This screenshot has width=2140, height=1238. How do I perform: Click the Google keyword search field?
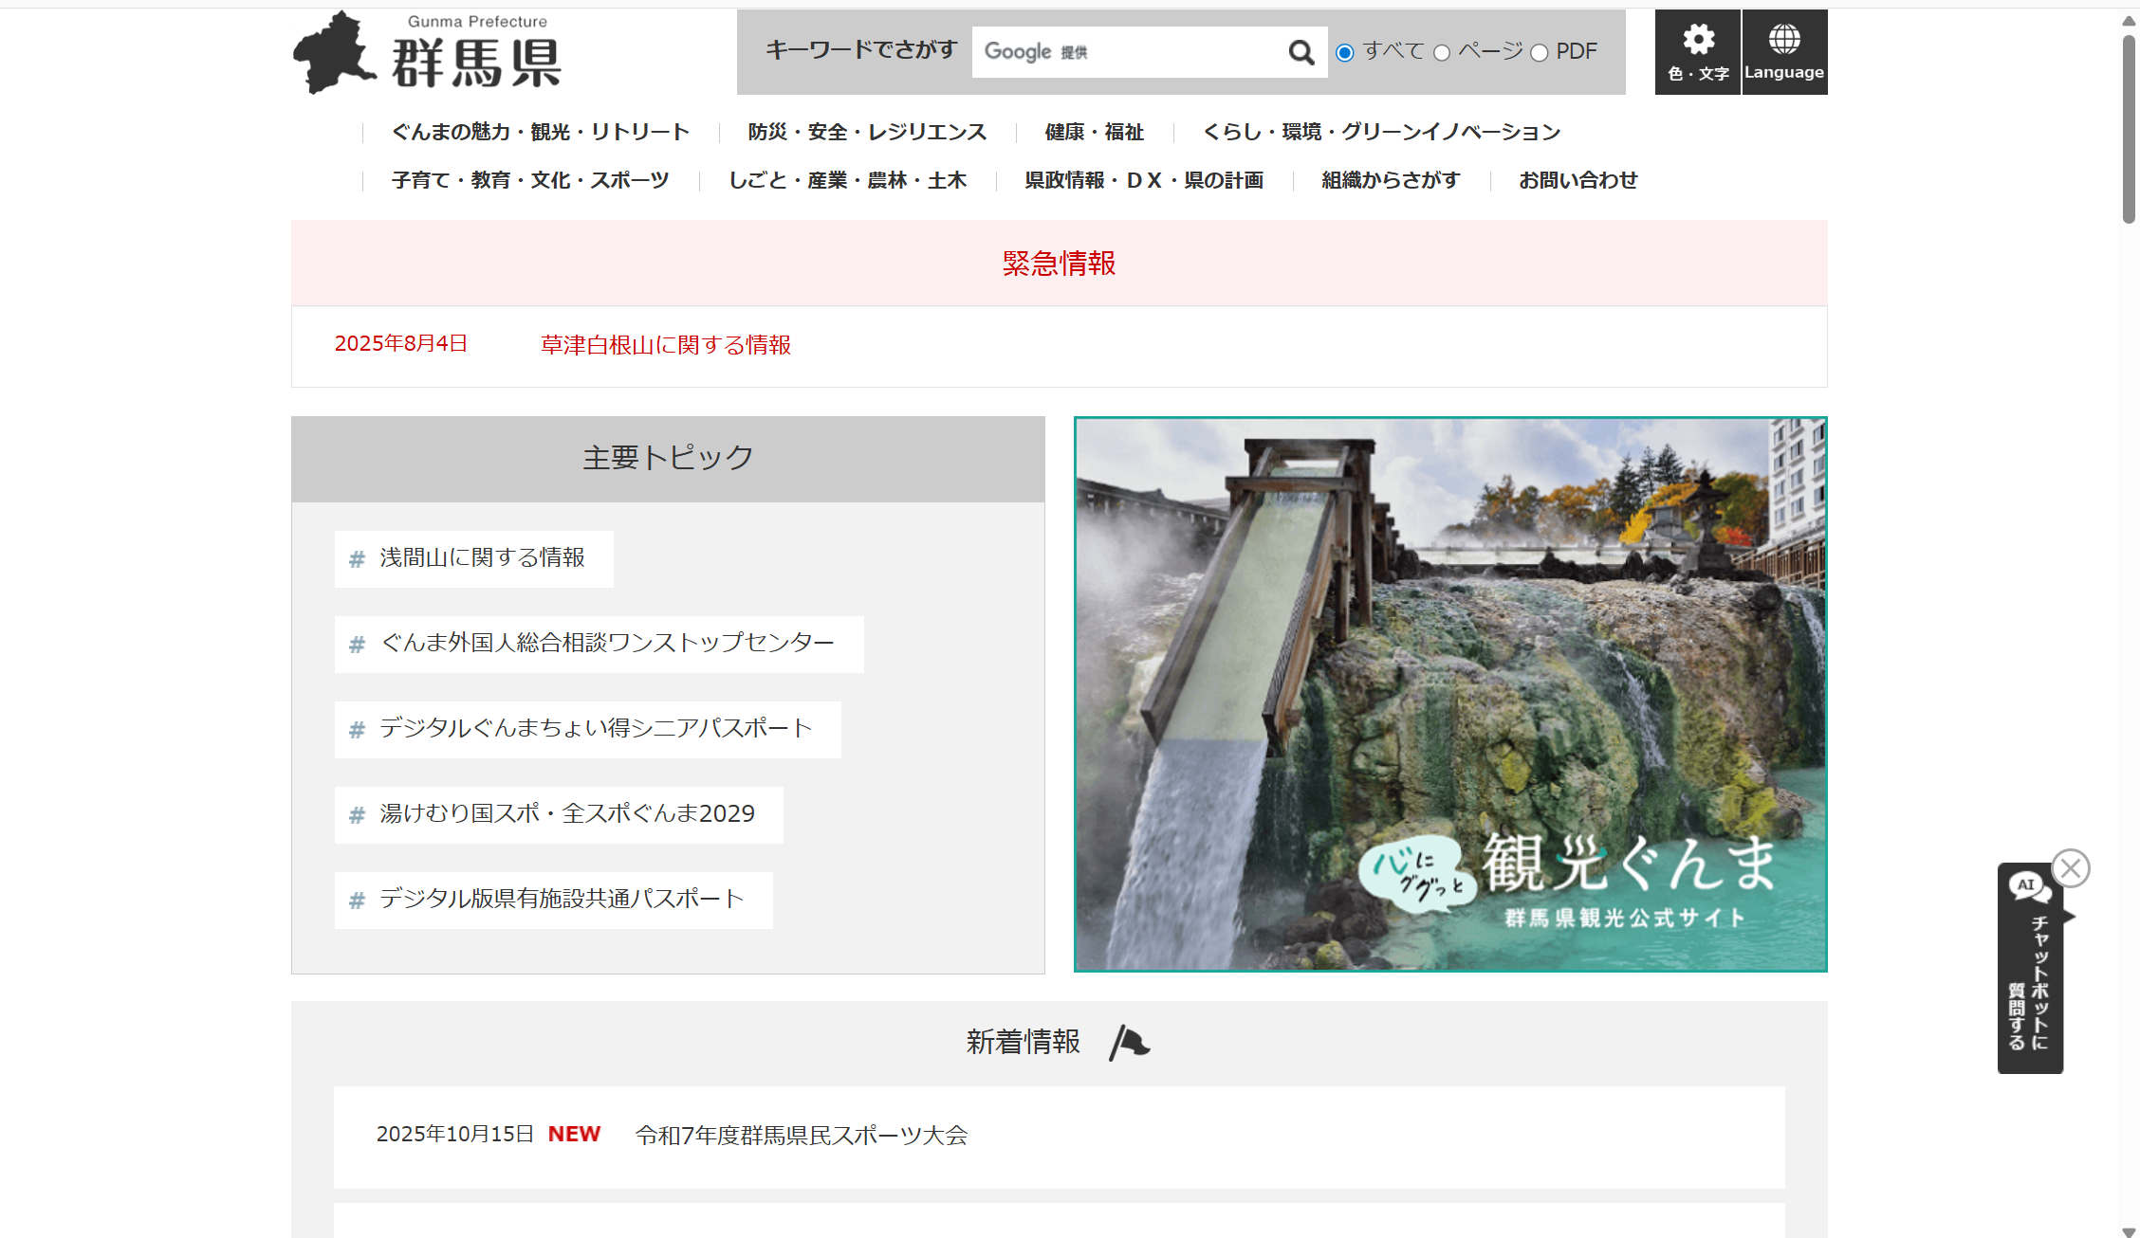[x=1129, y=52]
